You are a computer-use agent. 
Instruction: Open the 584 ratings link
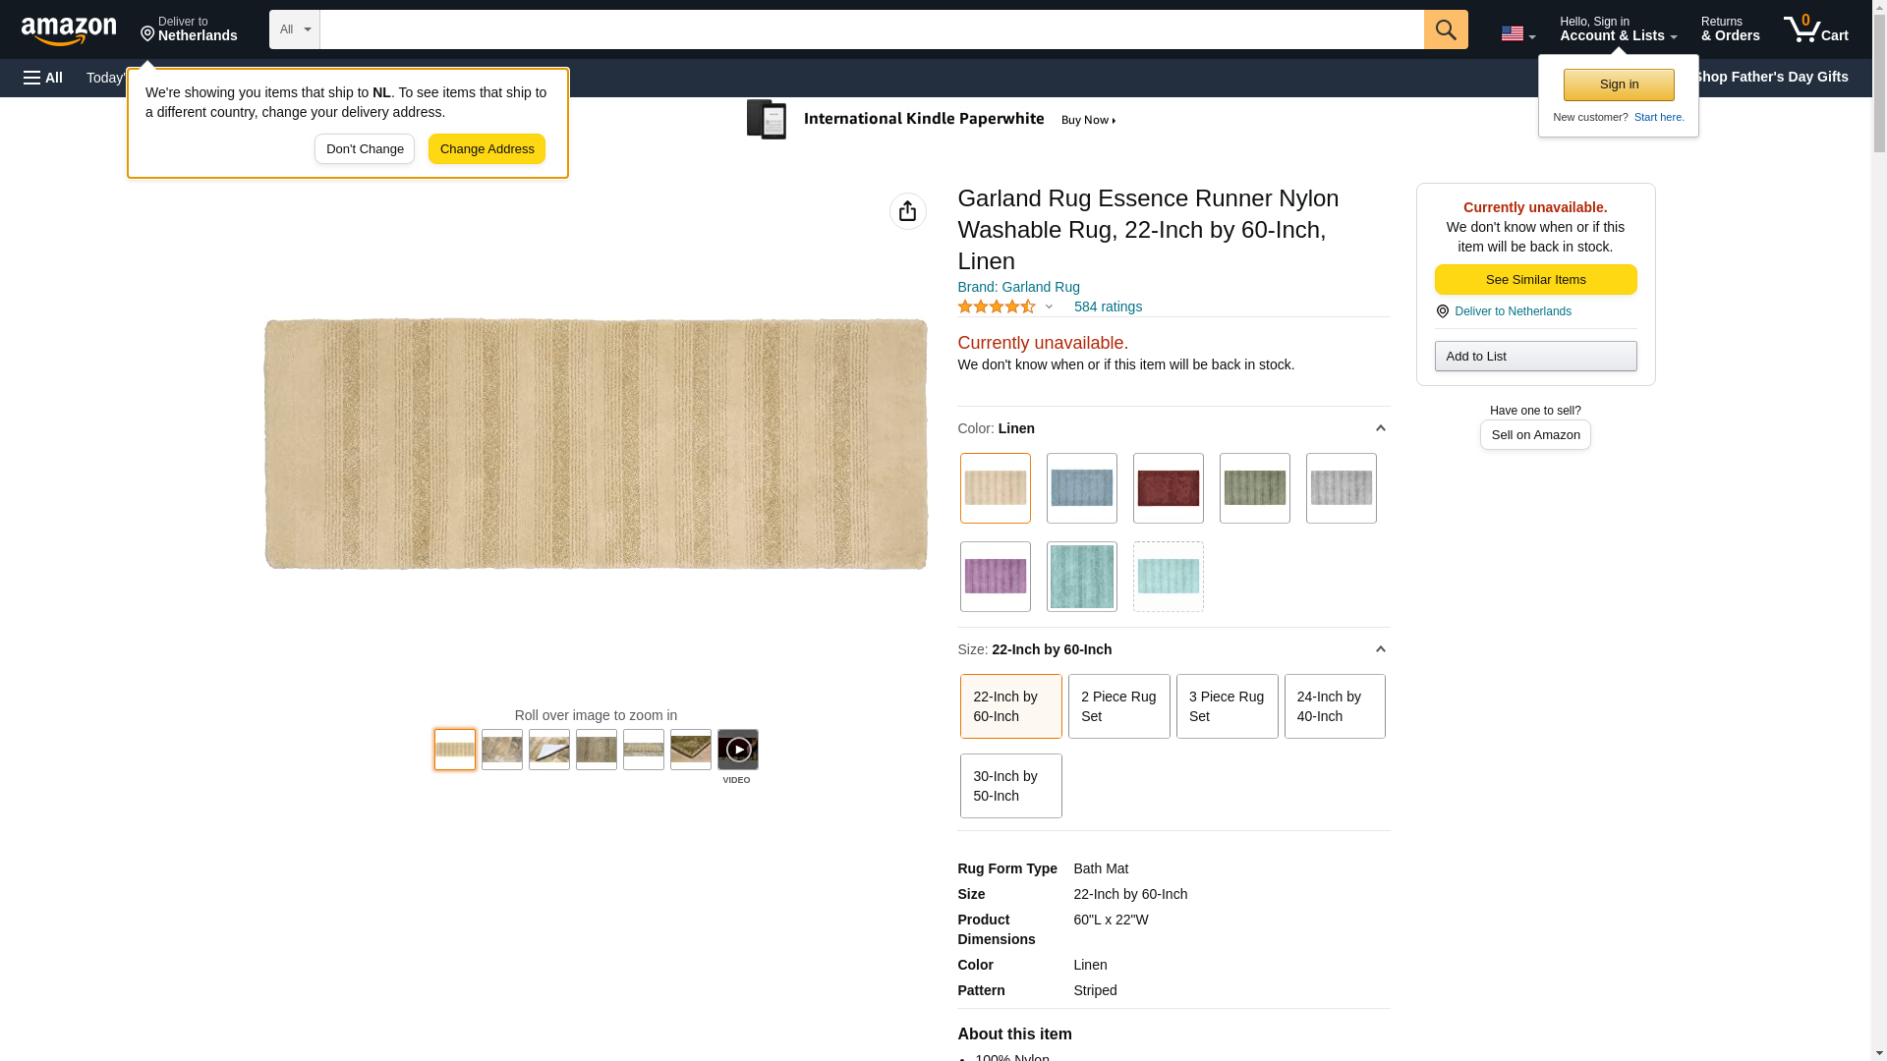pyautogui.click(x=1108, y=307)
